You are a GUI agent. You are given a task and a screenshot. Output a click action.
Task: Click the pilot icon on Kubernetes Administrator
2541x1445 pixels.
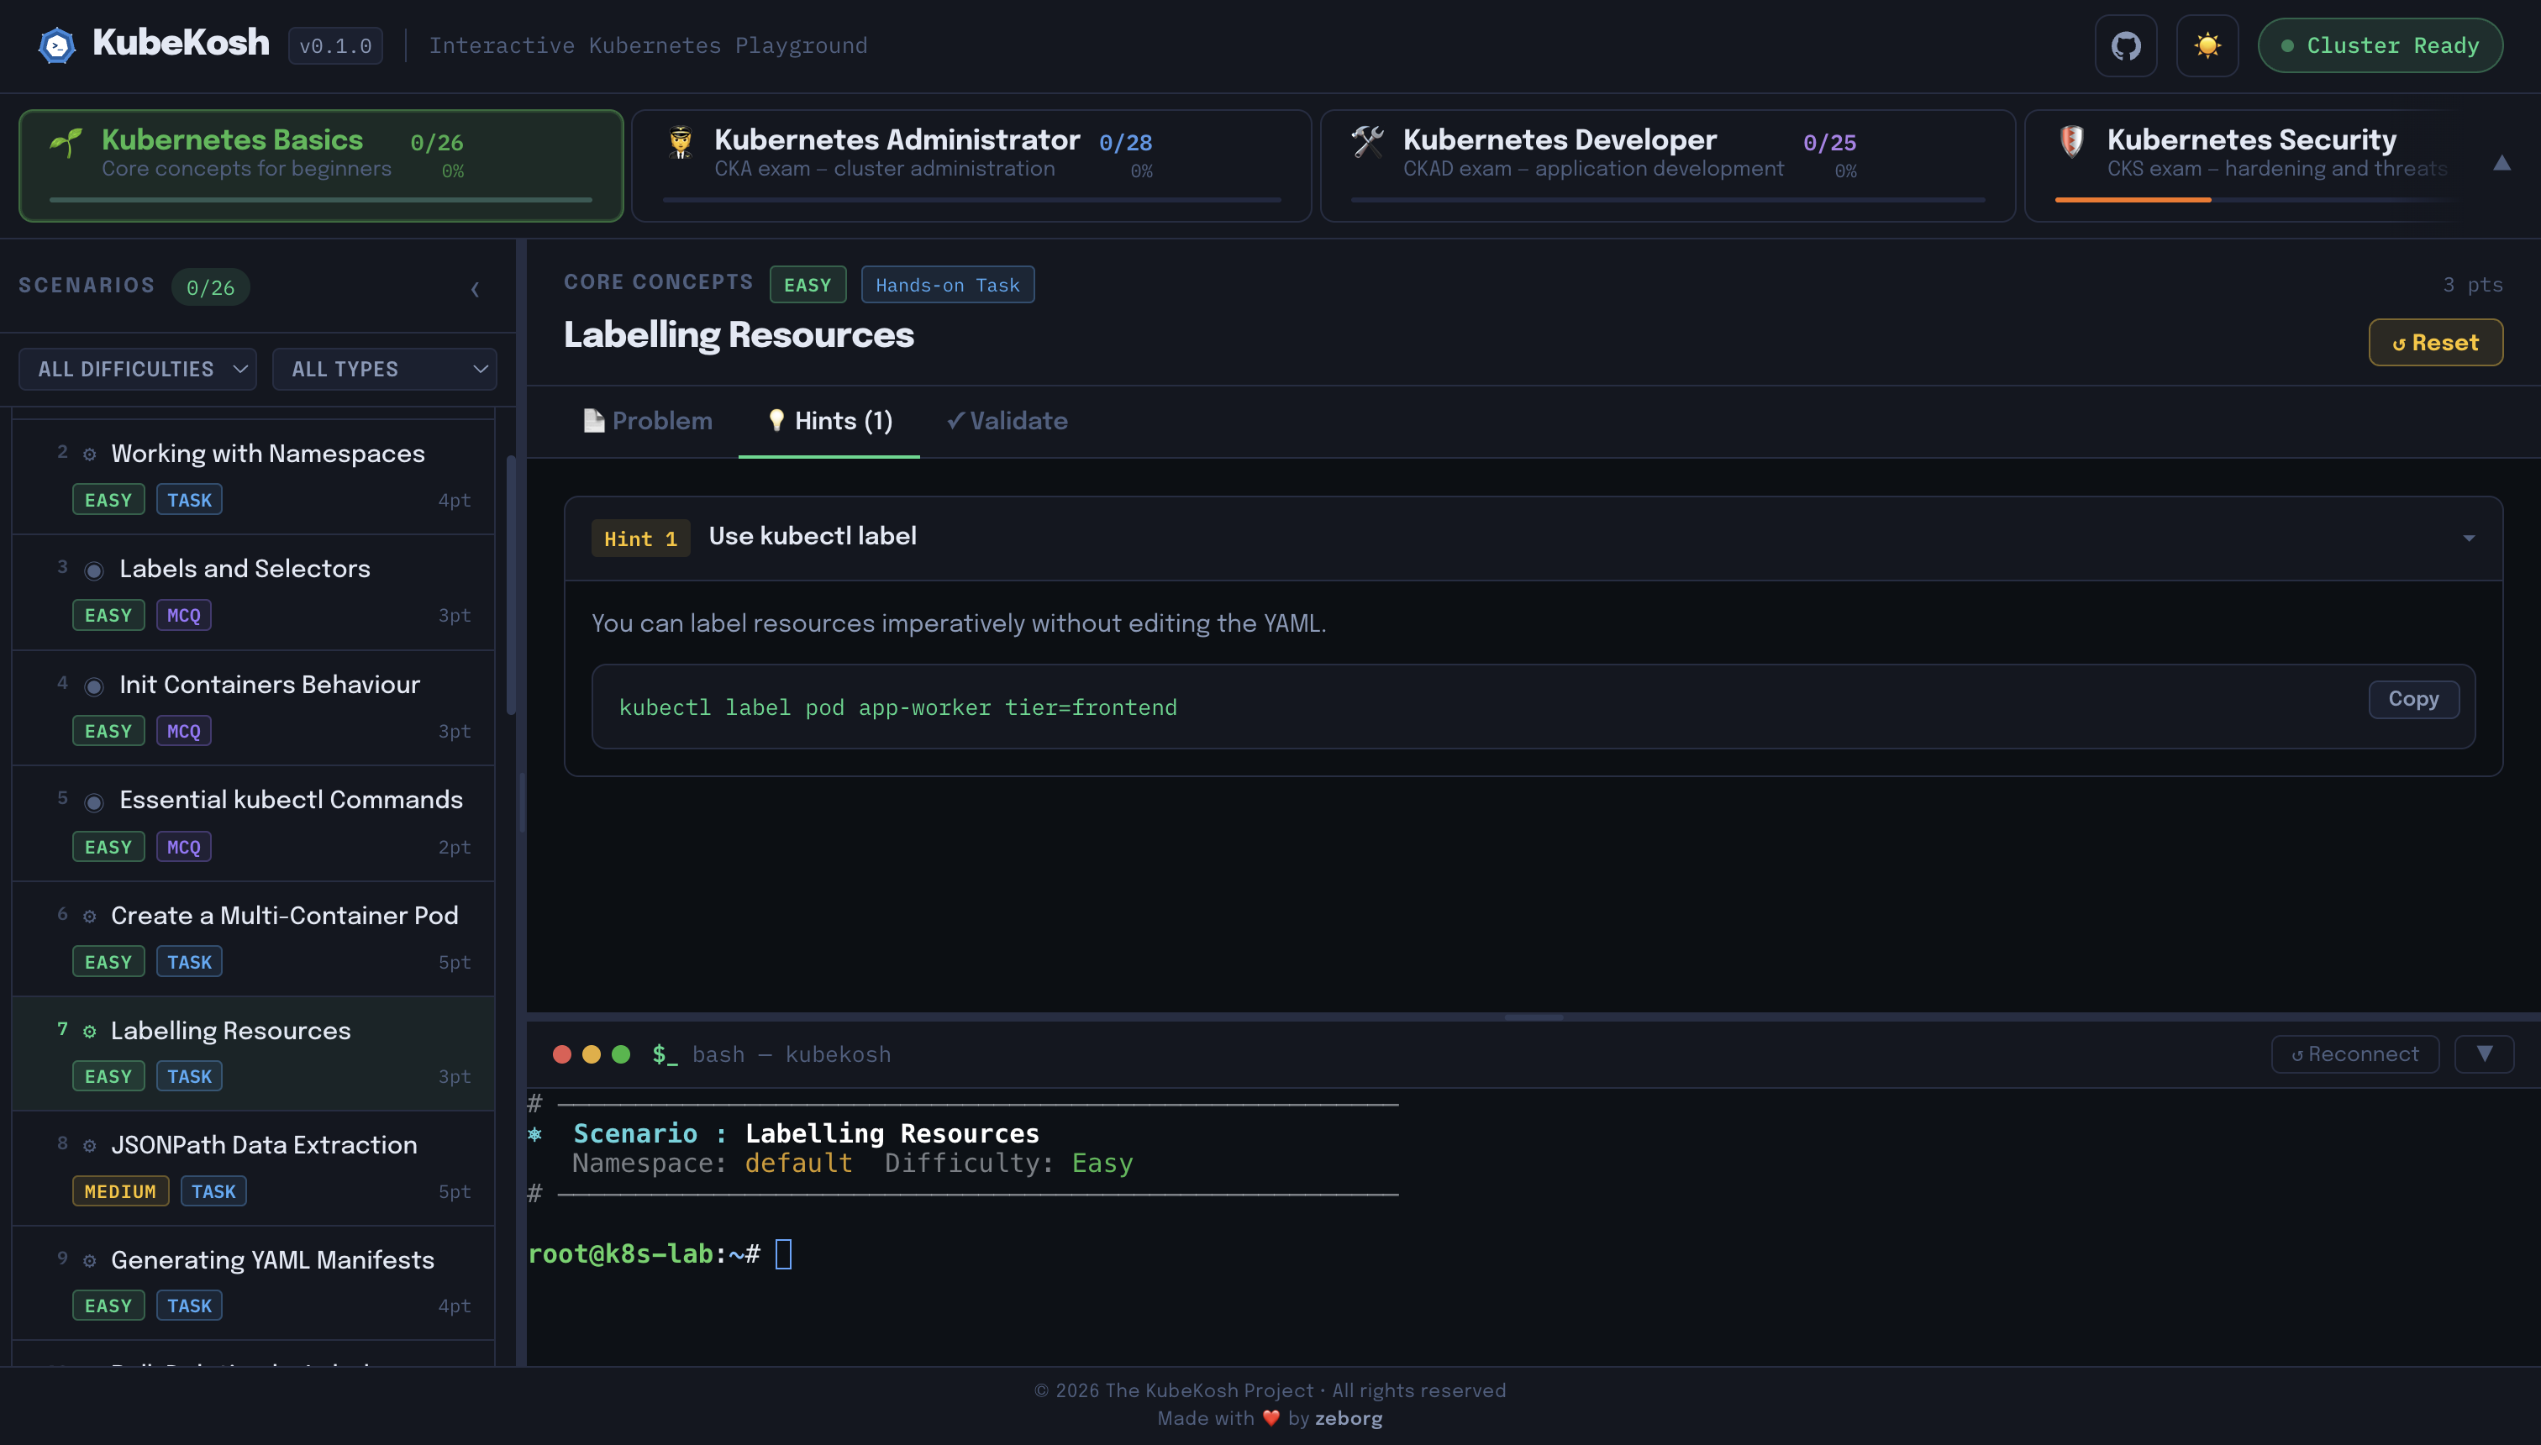(681, 142)
